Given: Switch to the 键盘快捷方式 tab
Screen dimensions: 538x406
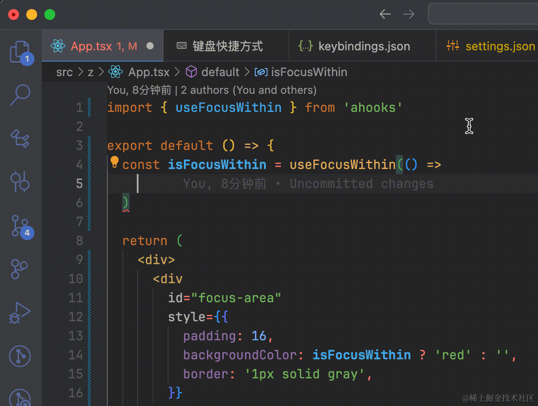Looking at the screenshot, I should 226,46.
